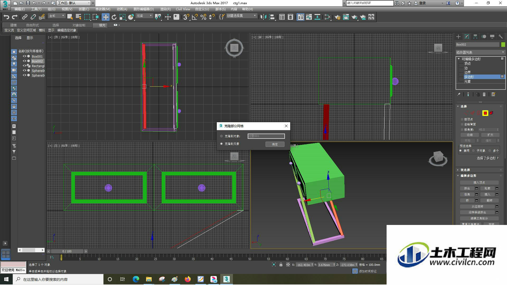Select Polygon sub-object level icon
Screen dimensions: 507x285
[x=485, y=113]
